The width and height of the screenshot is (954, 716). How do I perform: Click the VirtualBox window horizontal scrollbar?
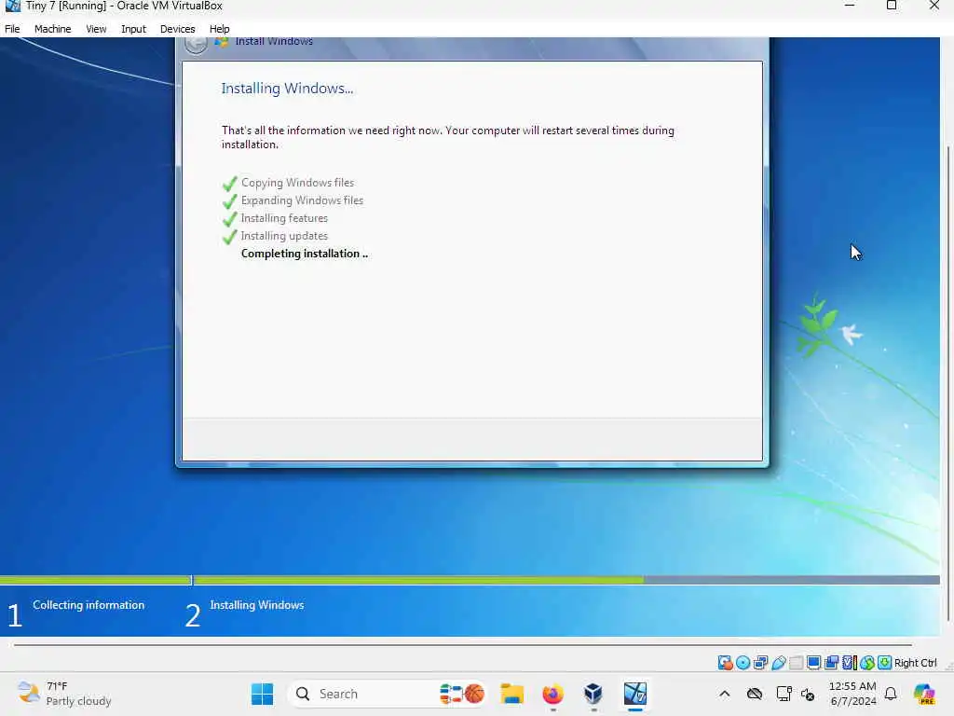tap(462, 644)
